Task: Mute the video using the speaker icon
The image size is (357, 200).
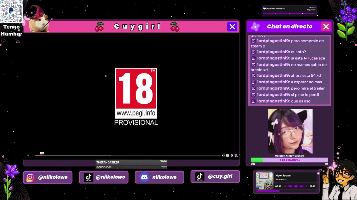Action: pos(223,156)
